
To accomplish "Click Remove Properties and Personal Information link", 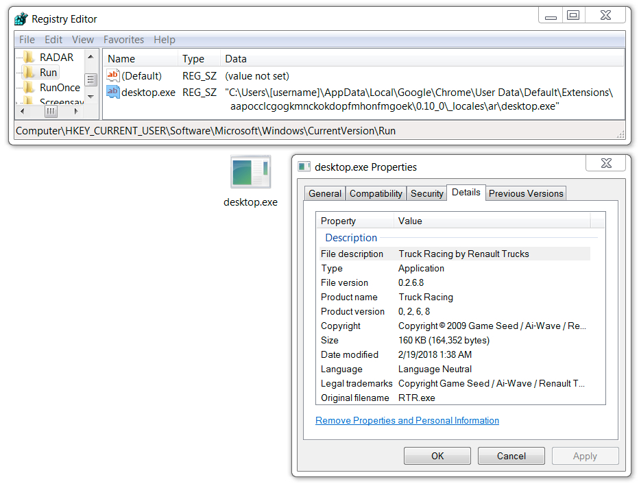I will tap(407, 420).
